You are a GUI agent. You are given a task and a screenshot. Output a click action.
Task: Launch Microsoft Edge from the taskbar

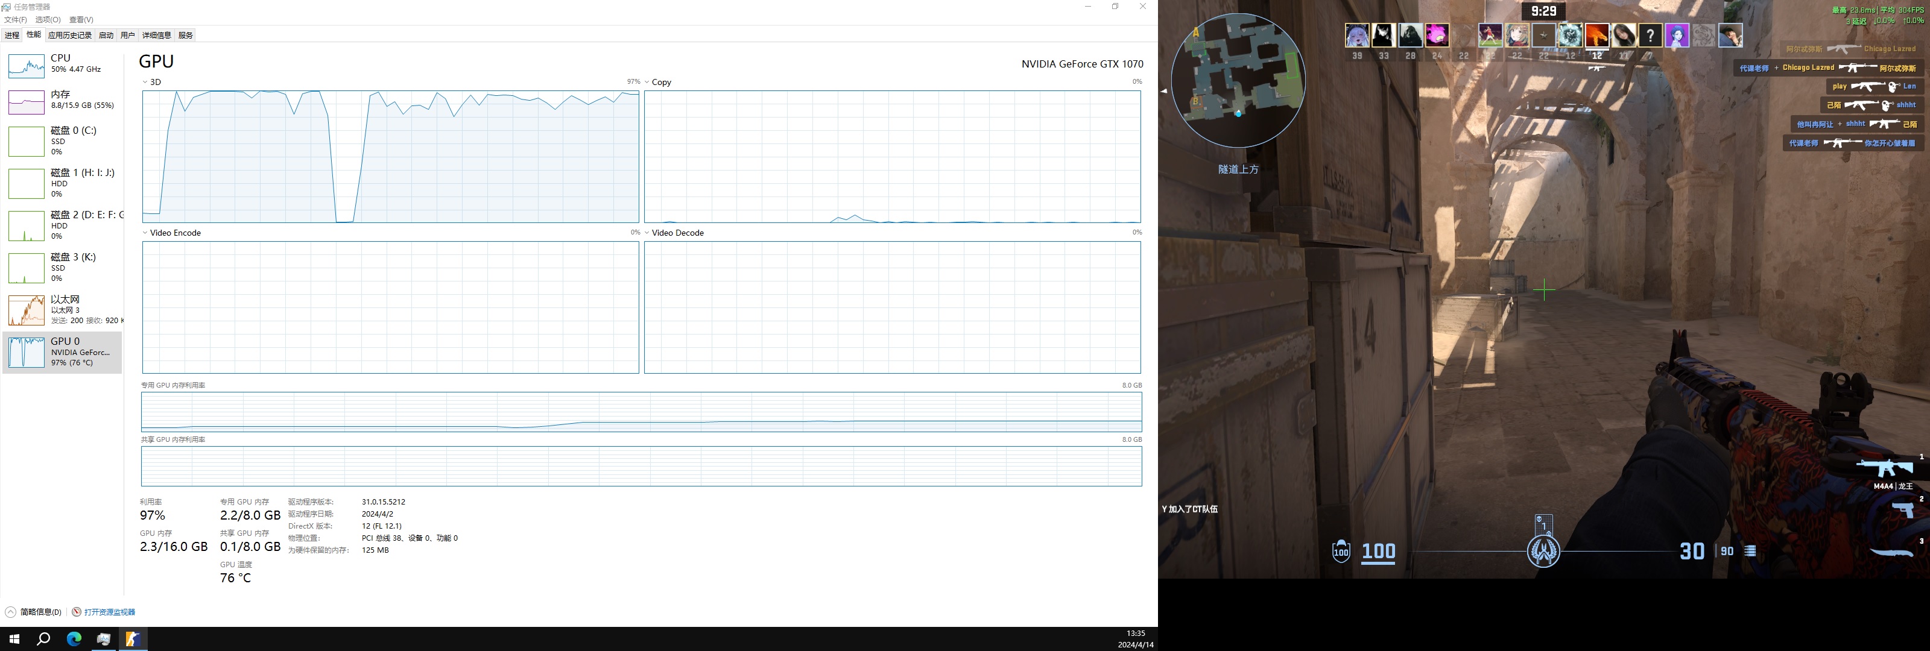pyautogui.click(x=74, y=639)
